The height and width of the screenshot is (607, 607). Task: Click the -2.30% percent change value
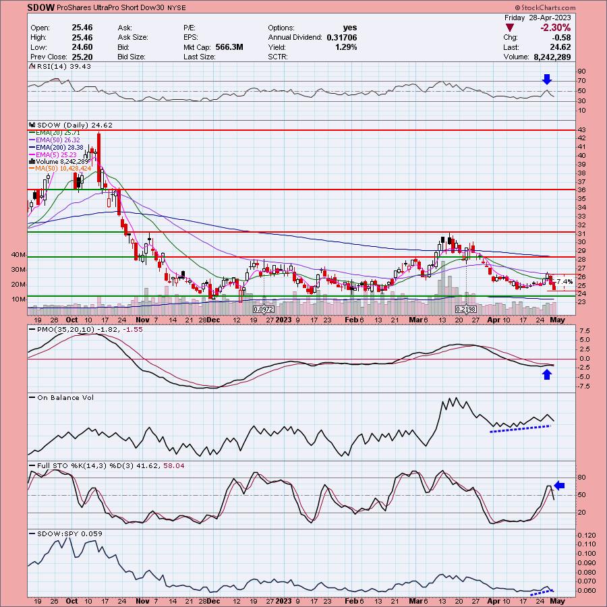[556, 28]
